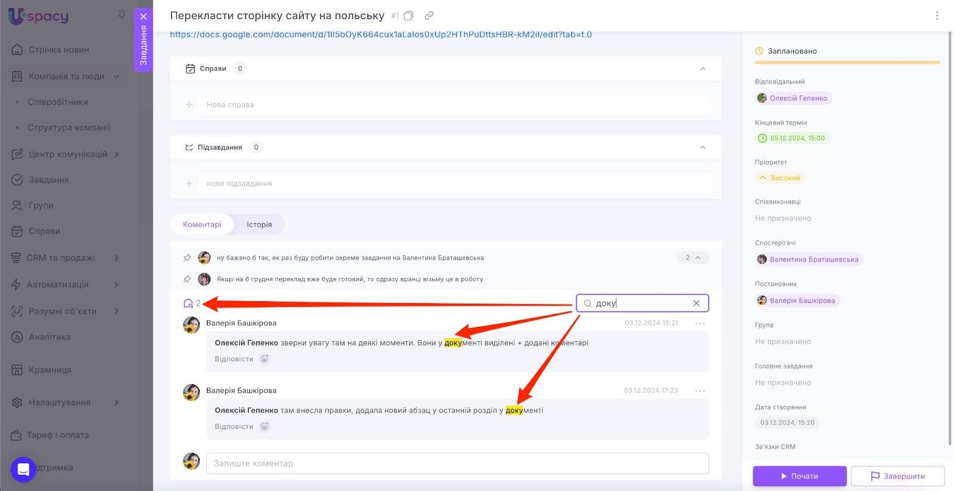Pin the sidebar with the pin icon
Image resolution: width=954 pixels, height=491 pixels.
[122, 15]
